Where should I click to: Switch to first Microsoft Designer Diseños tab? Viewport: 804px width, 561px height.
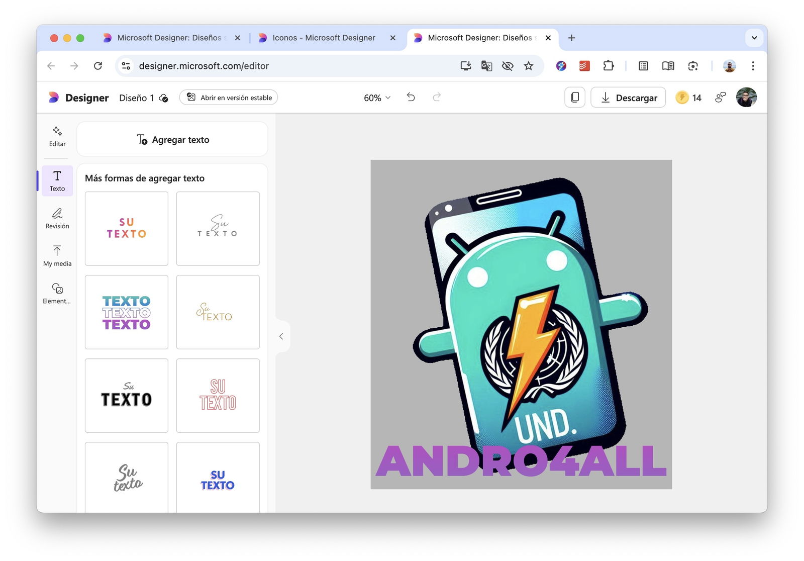click(171, 38)
